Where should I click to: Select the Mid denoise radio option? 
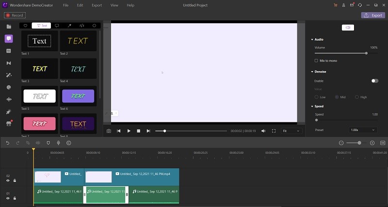point(337,97)
